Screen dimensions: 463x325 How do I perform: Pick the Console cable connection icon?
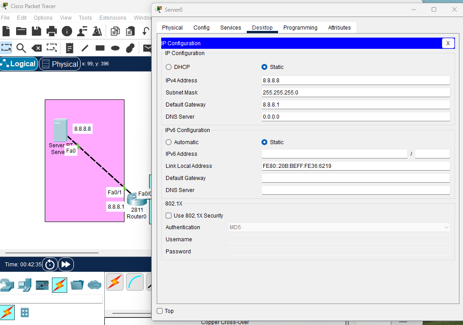[x=135, y=282]
